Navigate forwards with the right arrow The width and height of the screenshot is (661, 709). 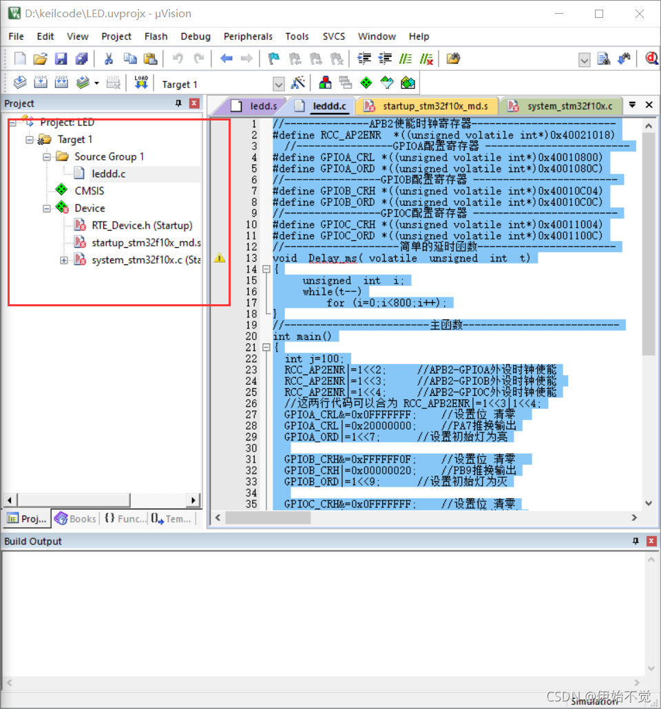[246, 59]
